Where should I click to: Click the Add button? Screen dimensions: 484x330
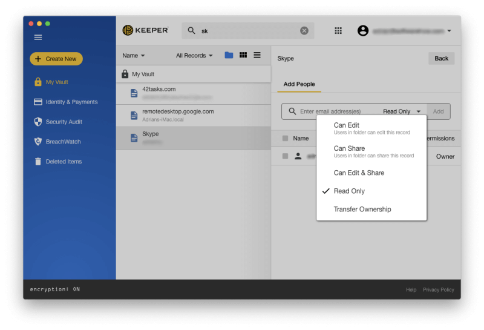(x=438, y=111)
